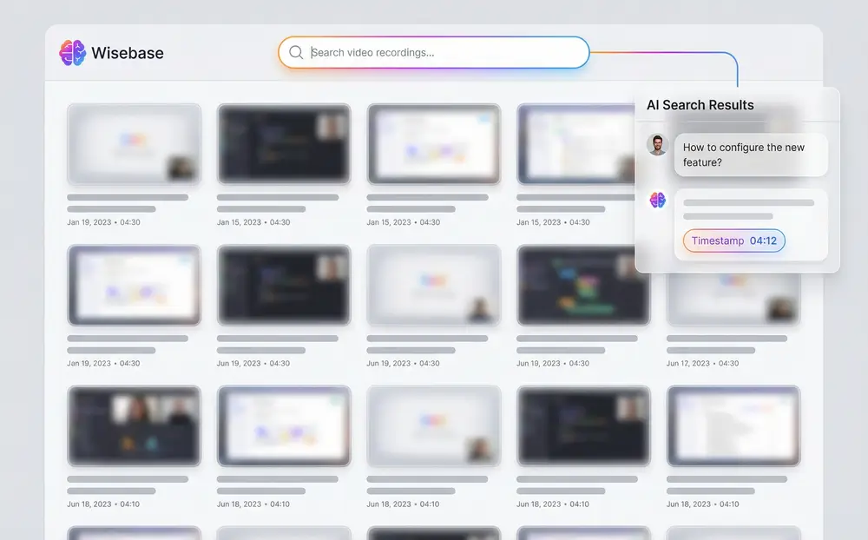This screenshot has height=540, width=868.
Task: Open the dark code thumbnail dated Jan 15, 2023
Action: pyautogui.click(x=284, y=144)
